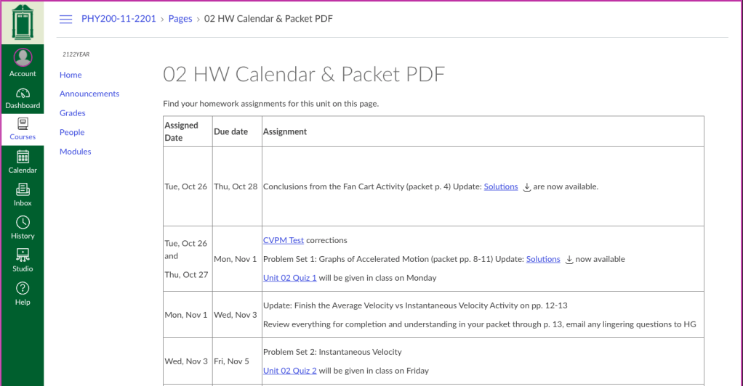The height and width of the screenshot is (386, 743).
Task: Open Announcements in course menu
Action: click(x=89, y=94)
